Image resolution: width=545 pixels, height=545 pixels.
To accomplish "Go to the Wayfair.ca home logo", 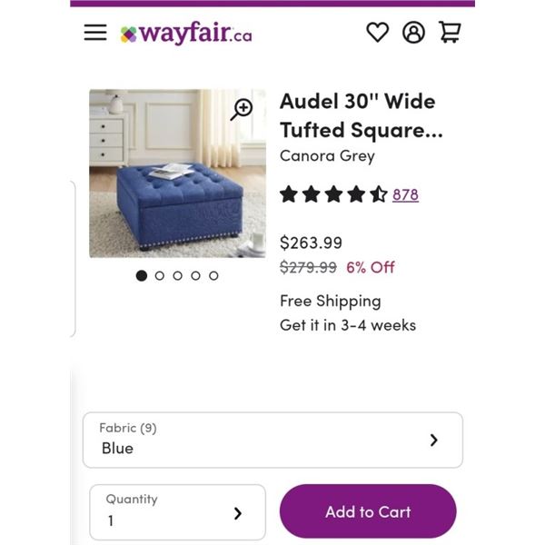I will point(186,34).
